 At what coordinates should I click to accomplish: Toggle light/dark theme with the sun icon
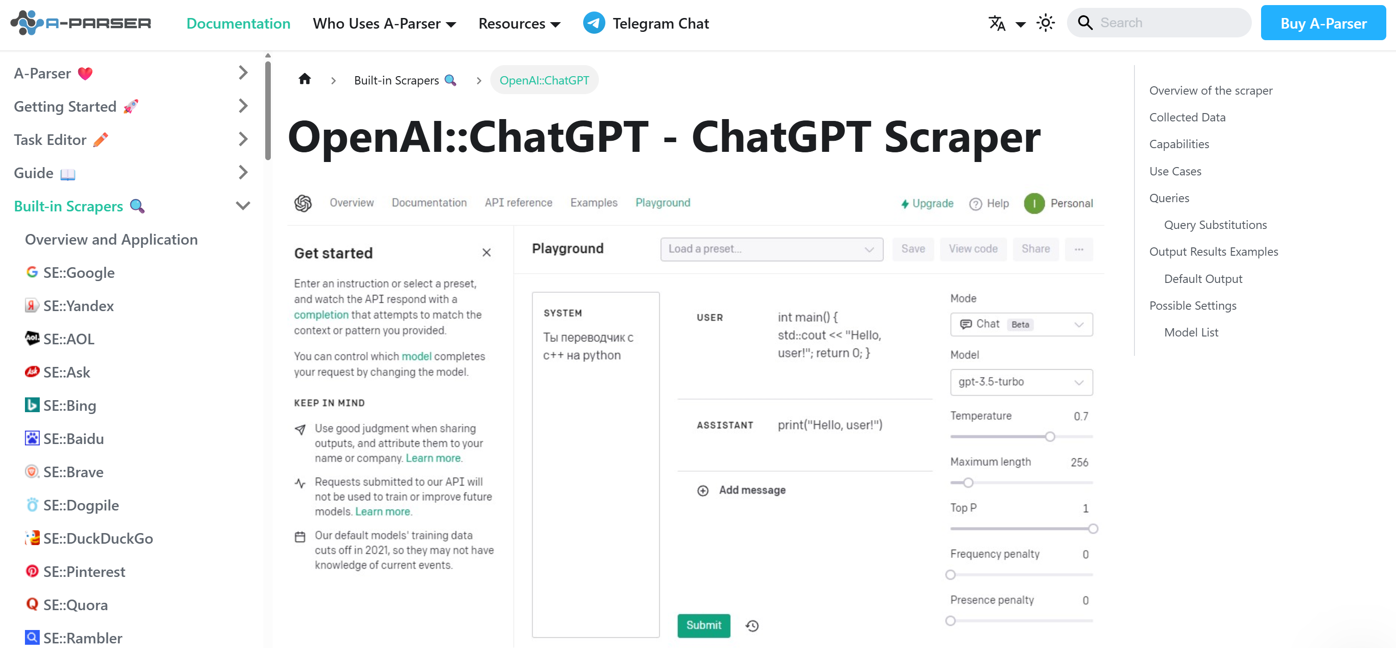tap(1046, 23)
